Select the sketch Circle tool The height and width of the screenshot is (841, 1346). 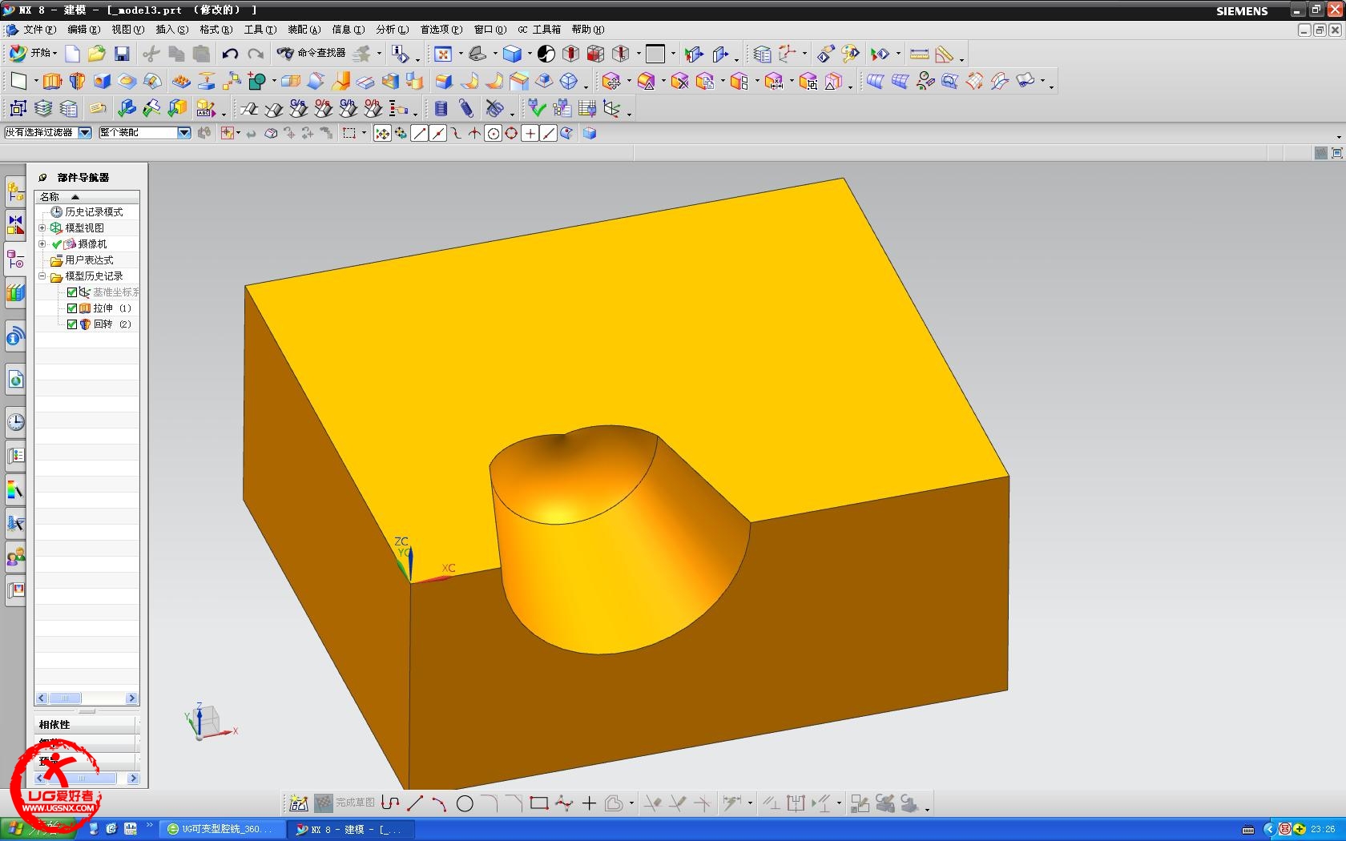pos(465,803)
